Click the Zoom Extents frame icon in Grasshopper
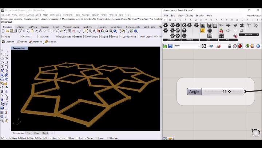The height and width of the screenshot is (148, 262). 204,46
